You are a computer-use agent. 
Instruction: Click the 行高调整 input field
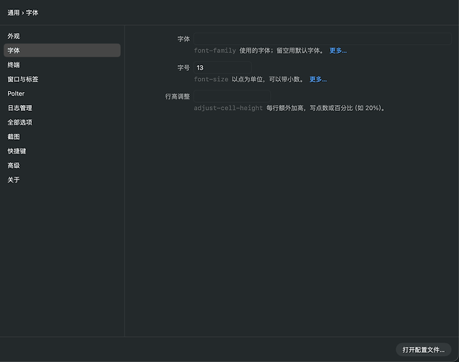pos(232,96)
